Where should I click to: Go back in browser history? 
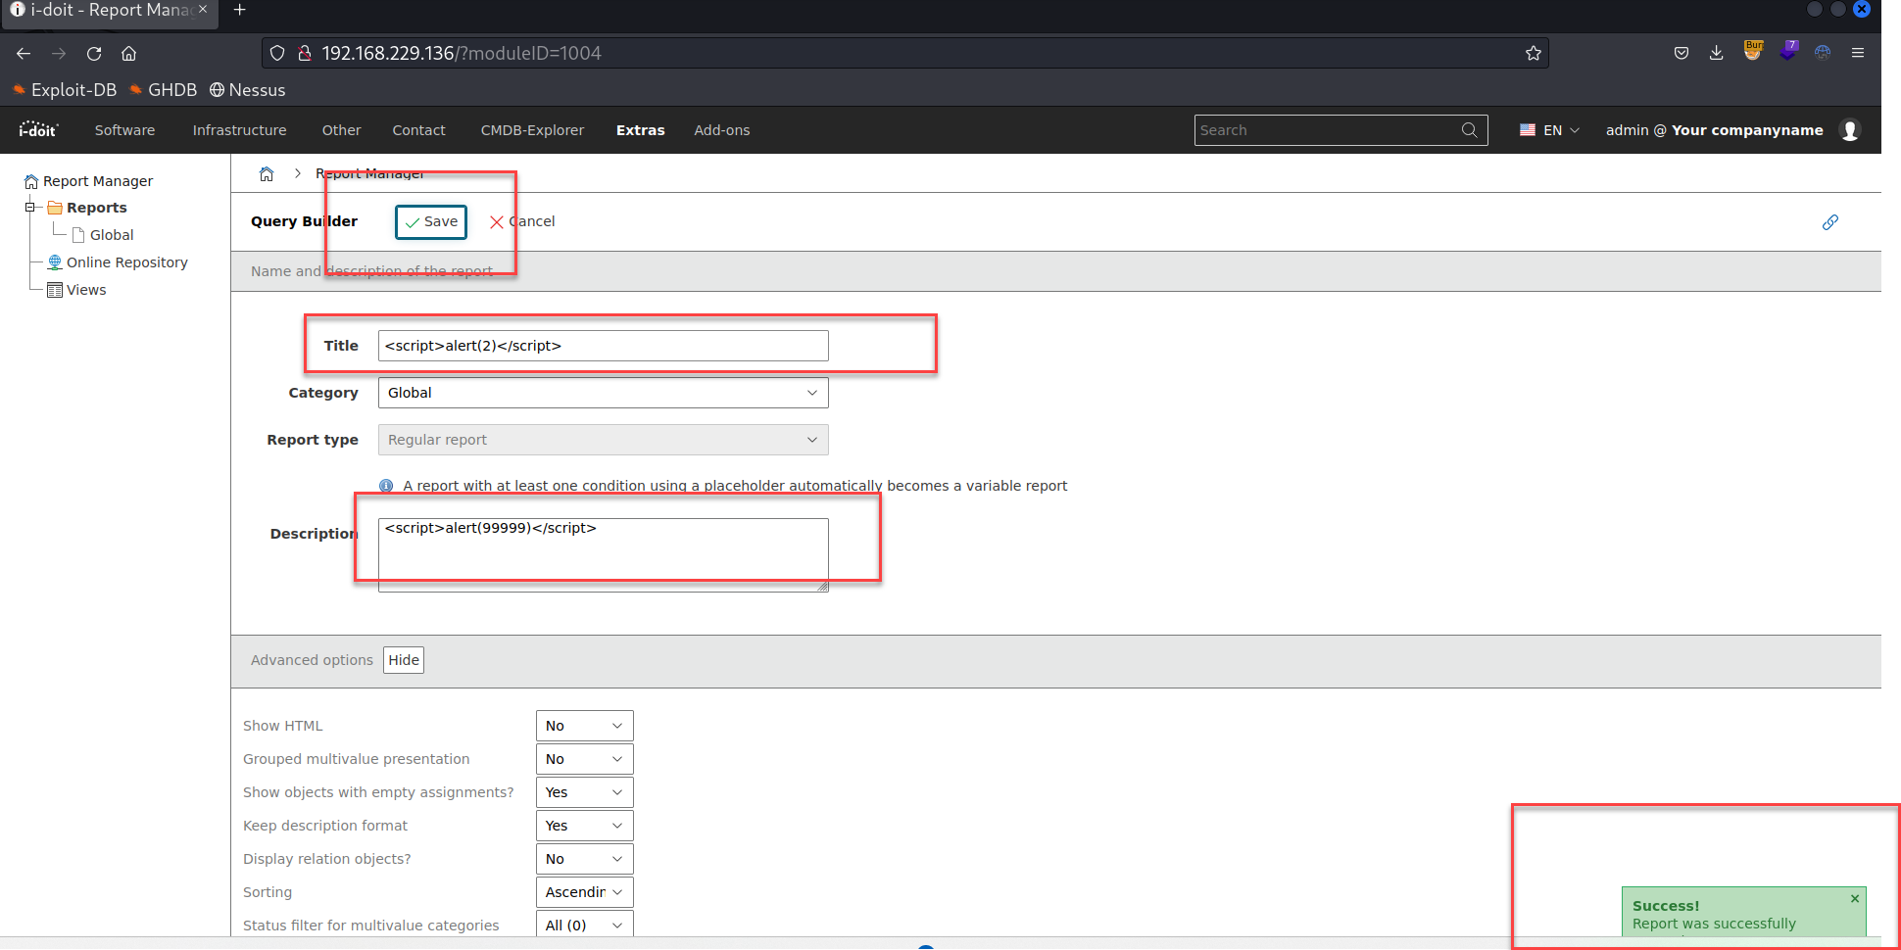[24, 53]
